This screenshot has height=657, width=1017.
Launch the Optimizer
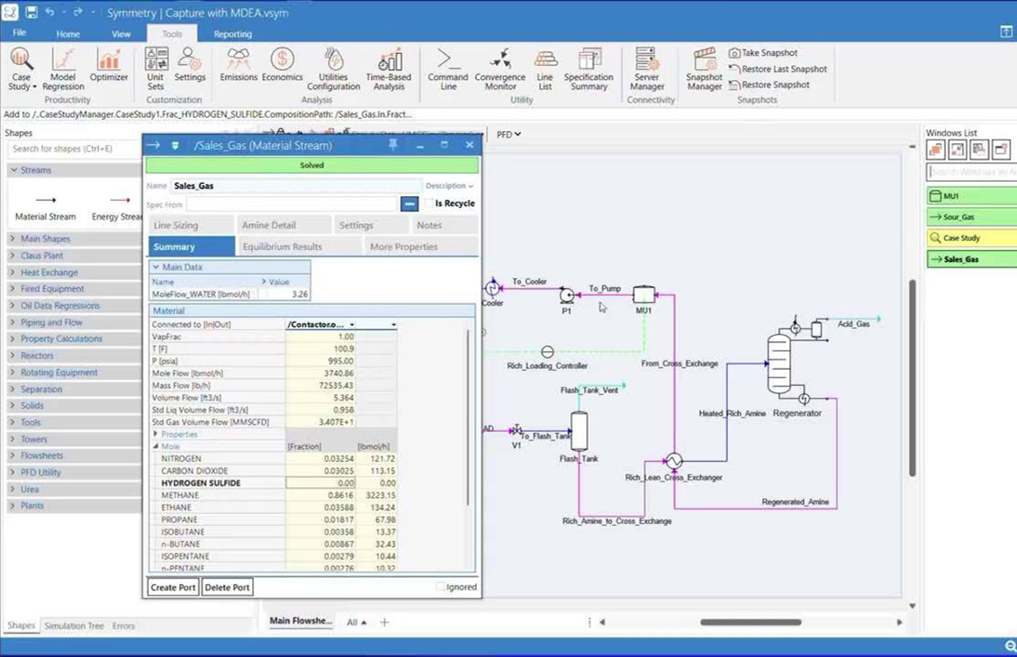(x=108, y=66)
